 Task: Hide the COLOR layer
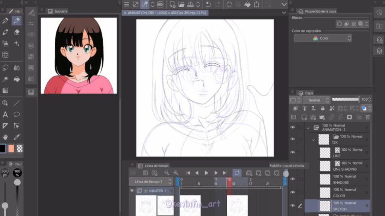click(293, 192)
